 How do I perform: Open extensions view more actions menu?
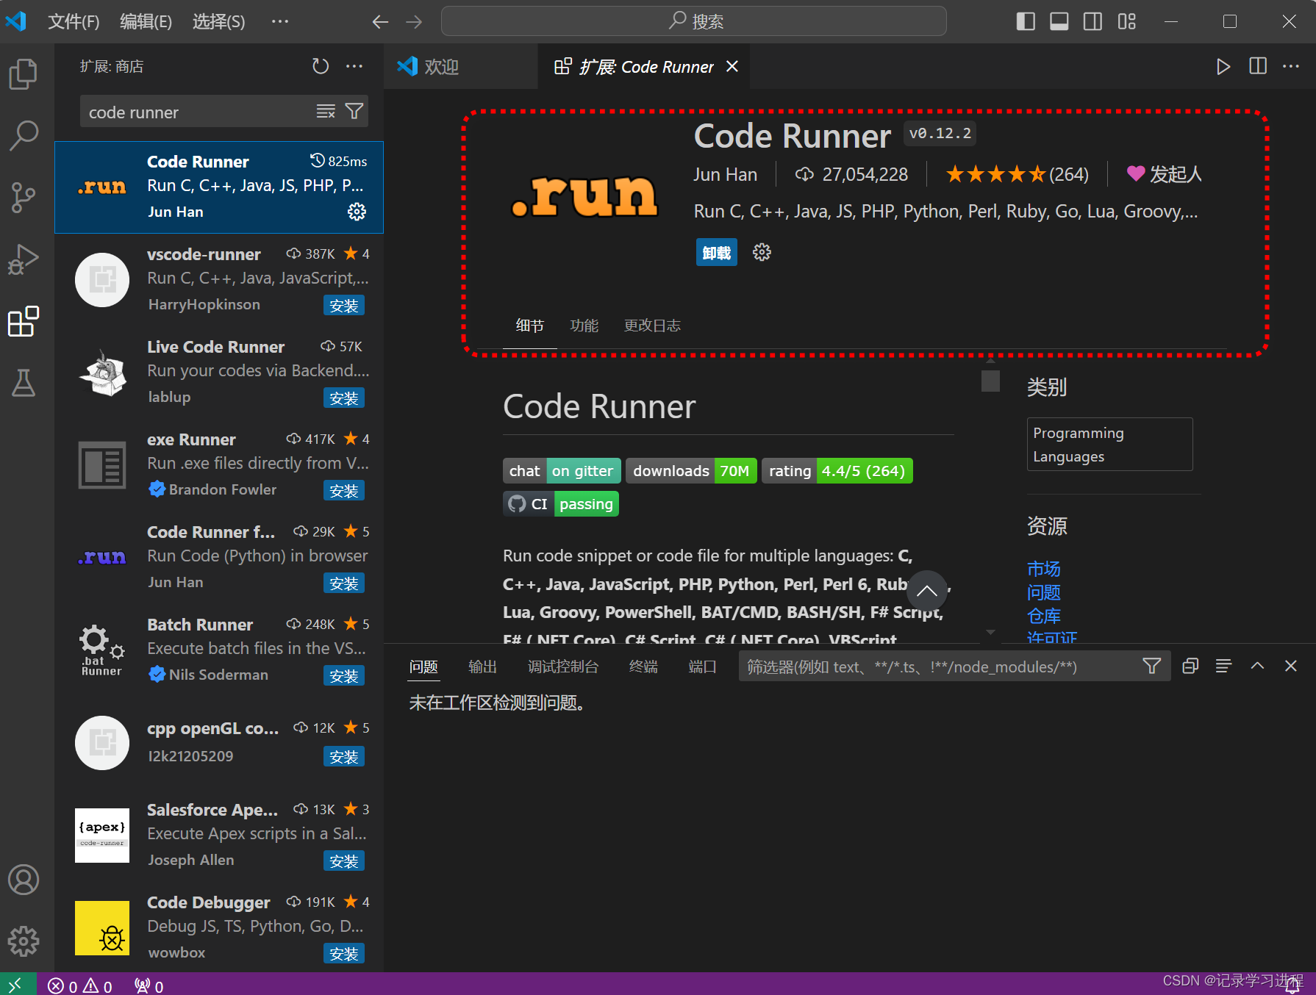point(354,66)
